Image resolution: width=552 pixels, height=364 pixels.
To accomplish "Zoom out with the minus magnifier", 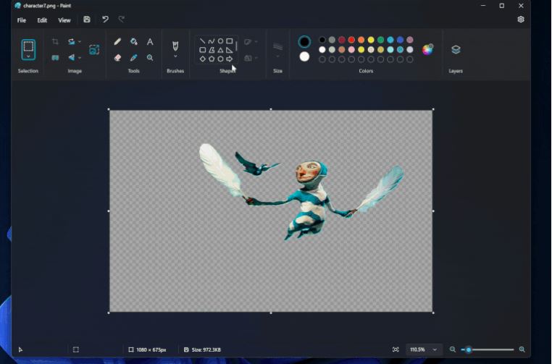I will click(x=452, y=350).
